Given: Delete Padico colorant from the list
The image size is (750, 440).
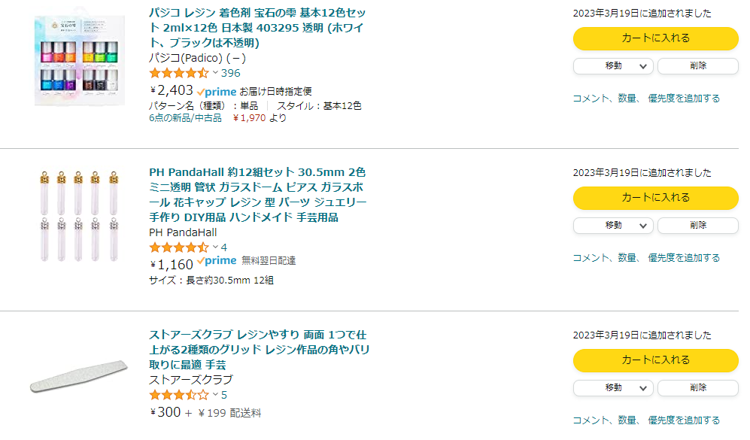Looking at the screenshot, I should click(x=697, y=66).
